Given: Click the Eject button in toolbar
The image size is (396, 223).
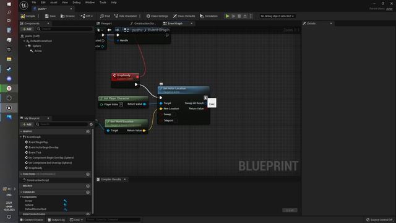Looking at the screenshot, I should (x=245, y=16).
